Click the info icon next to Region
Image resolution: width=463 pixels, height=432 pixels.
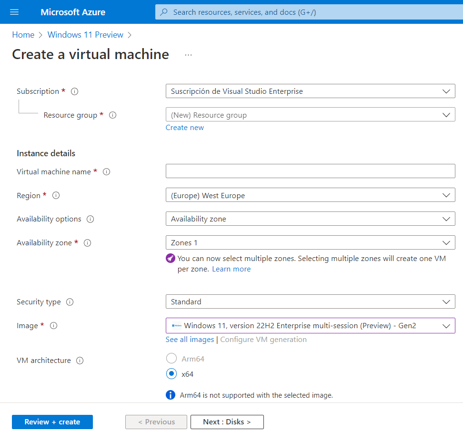coord(56,195)
